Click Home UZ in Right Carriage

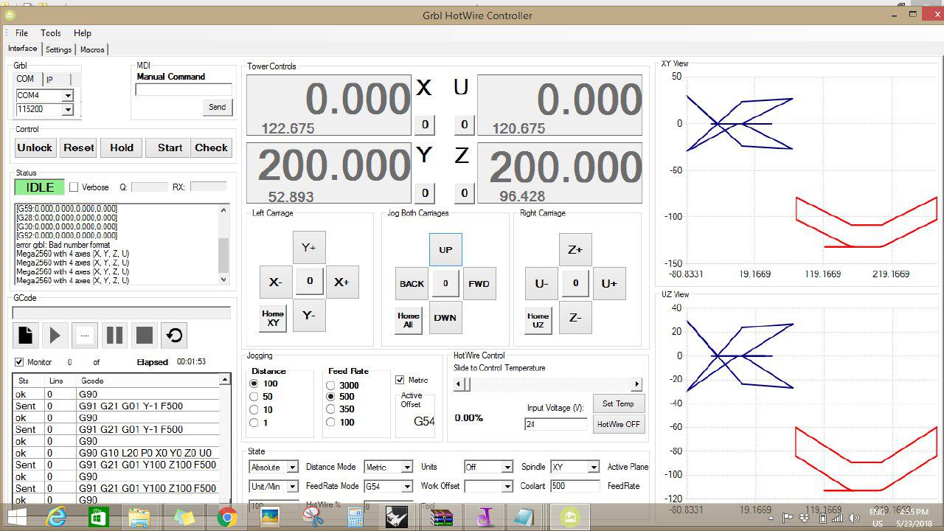point(538,320)
